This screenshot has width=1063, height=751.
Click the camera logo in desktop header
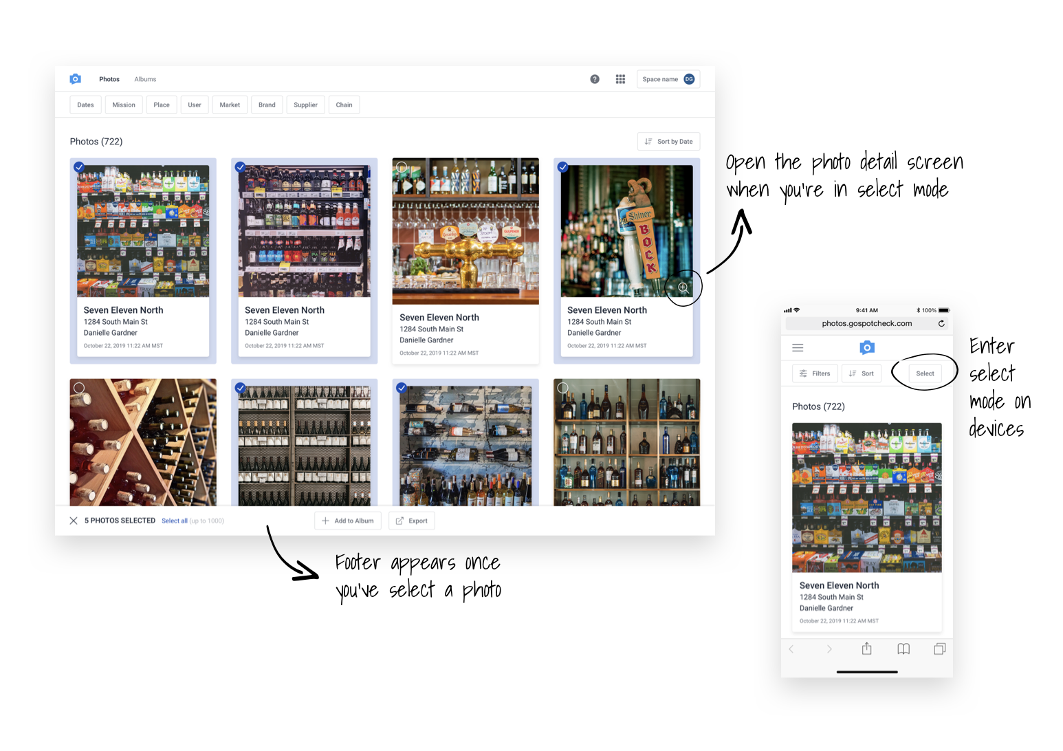pyautogui.click(x=76, y=79)
